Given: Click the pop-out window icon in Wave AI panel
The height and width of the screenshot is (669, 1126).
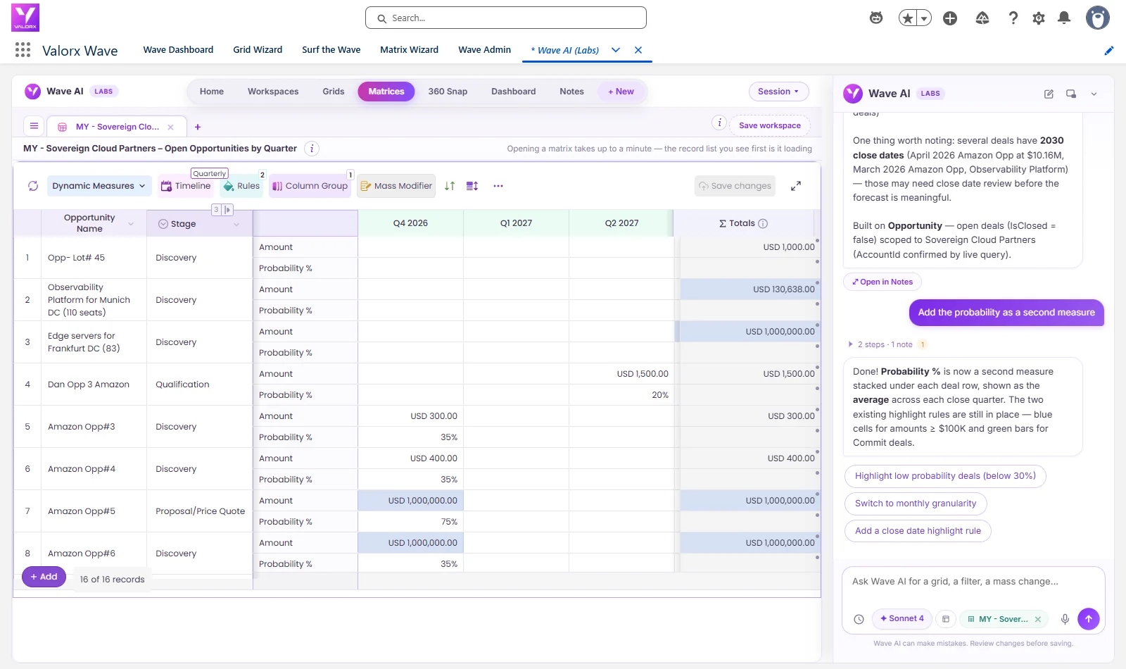Looking at the screenshot, I should 1071,94.
